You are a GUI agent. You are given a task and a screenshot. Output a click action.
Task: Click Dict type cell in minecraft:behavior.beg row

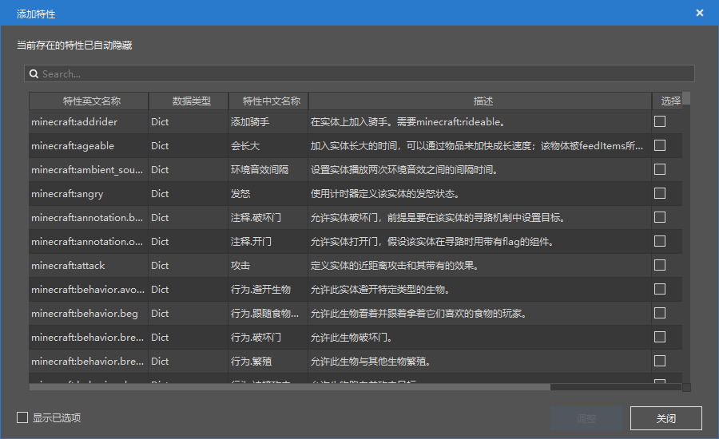[x=188, y=314]
